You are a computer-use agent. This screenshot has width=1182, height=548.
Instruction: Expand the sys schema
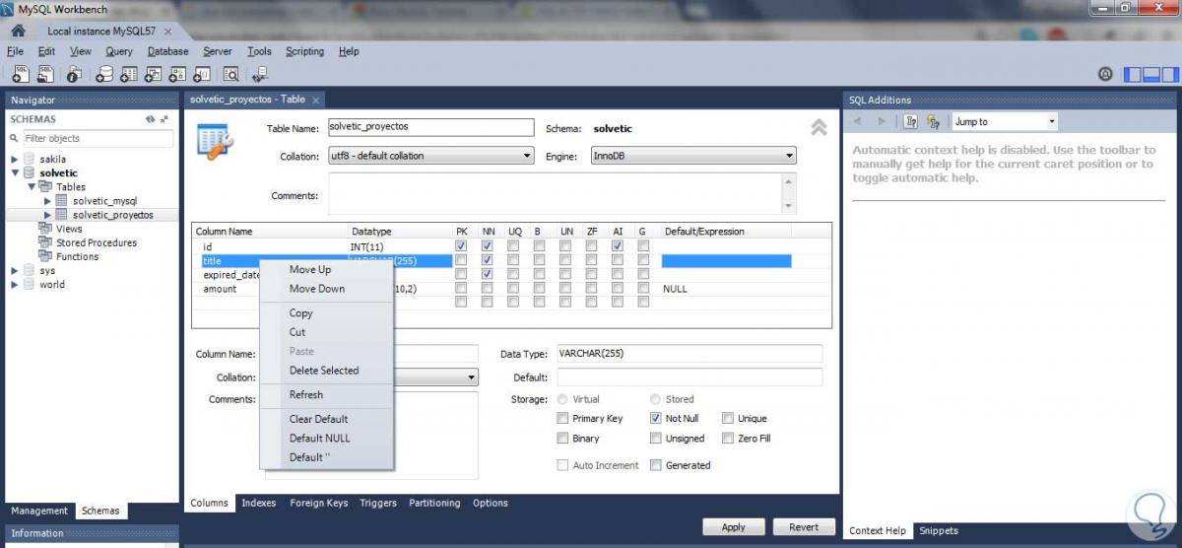(x=14, y=270)
